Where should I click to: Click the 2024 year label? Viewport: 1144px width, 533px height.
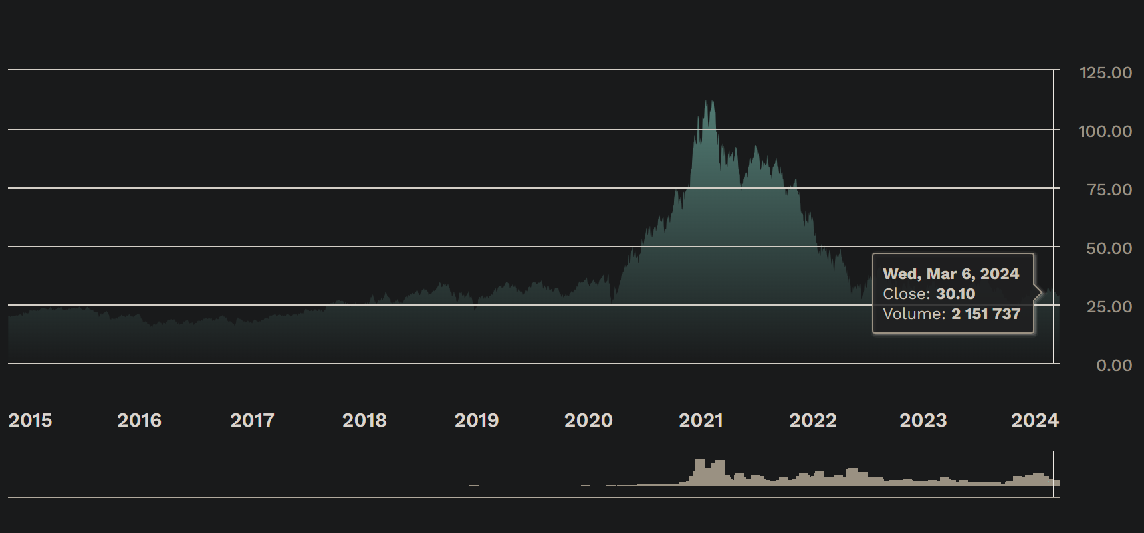click(1035, 420)
